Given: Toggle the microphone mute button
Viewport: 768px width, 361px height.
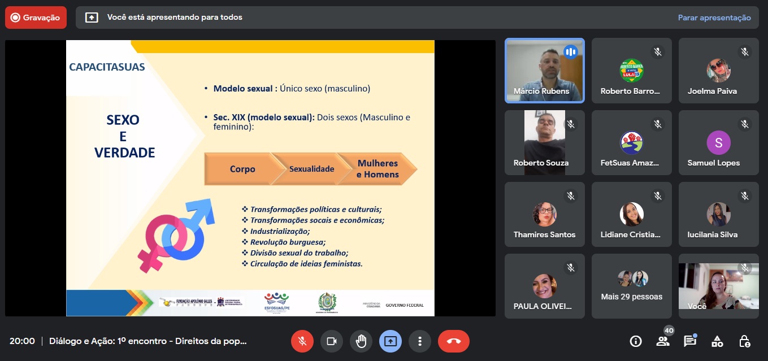Looking at the screenshot, I should coord(302,341).
